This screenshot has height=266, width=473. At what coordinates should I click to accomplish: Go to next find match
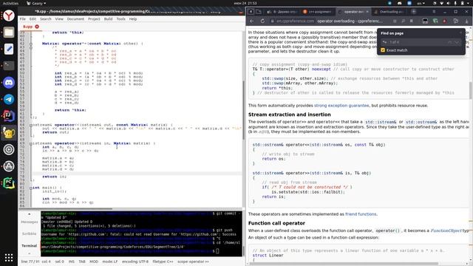[x=457, y=42]
